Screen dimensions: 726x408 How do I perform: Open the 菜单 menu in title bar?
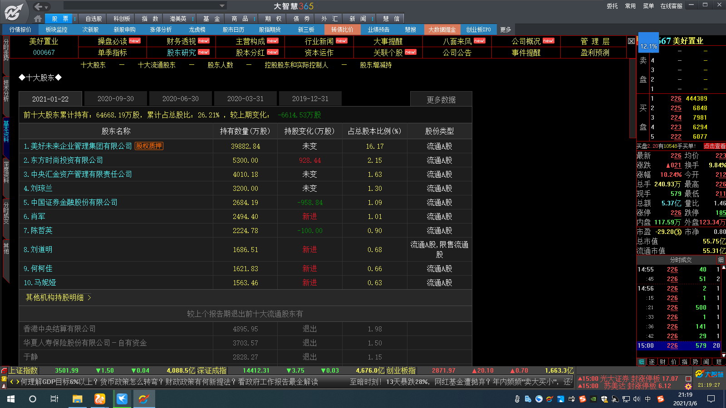648,6
